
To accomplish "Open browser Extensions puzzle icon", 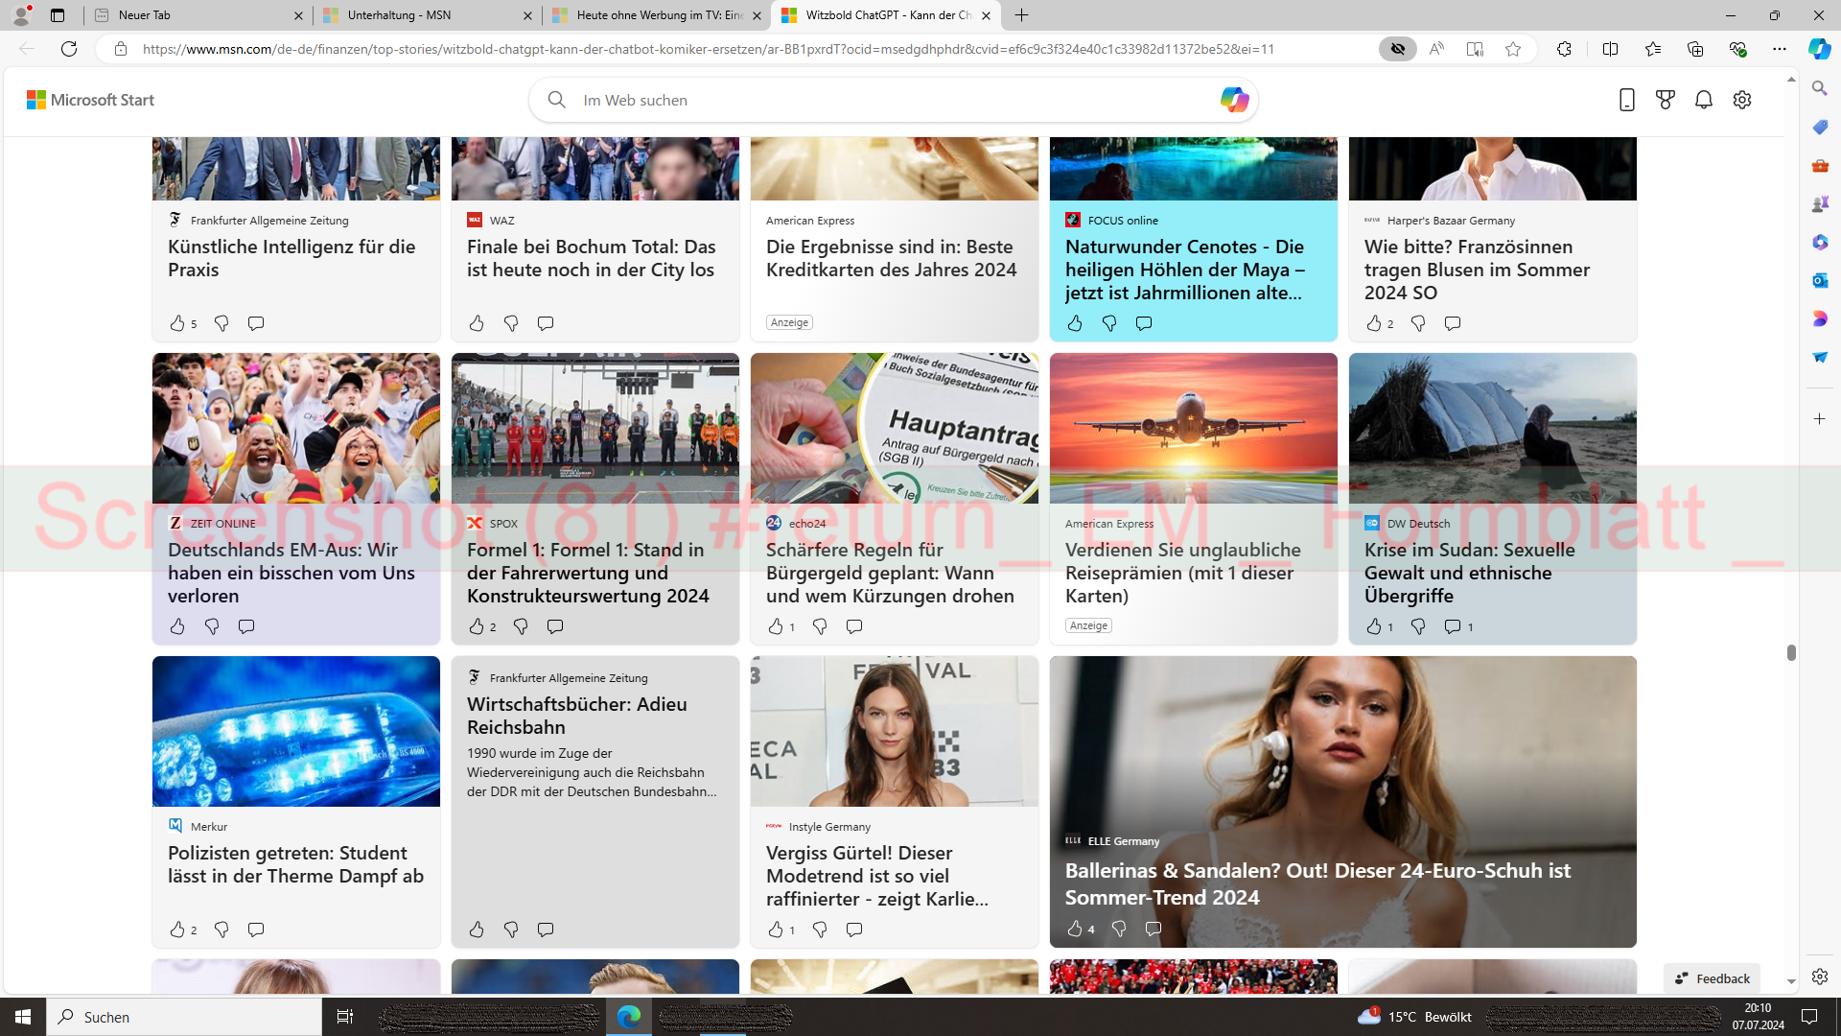I will [x=1564, y=49].
